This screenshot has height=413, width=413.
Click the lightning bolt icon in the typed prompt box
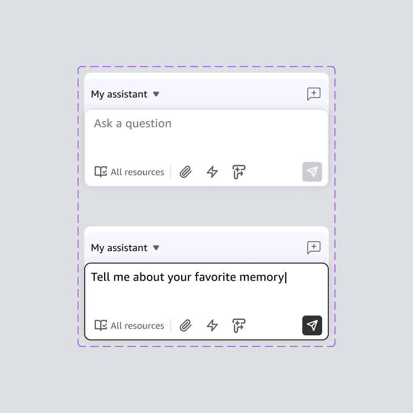coord(212,325)
